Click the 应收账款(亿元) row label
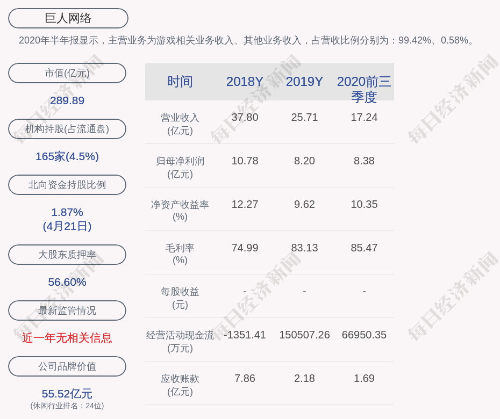Image resolution: width=500 pixels, height=419 pixels. (180, 385)
